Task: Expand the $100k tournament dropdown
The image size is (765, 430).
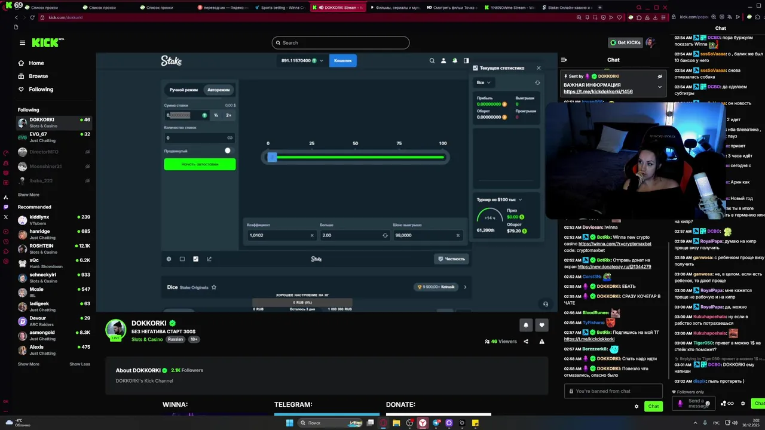Action: [x=500, y=199]
